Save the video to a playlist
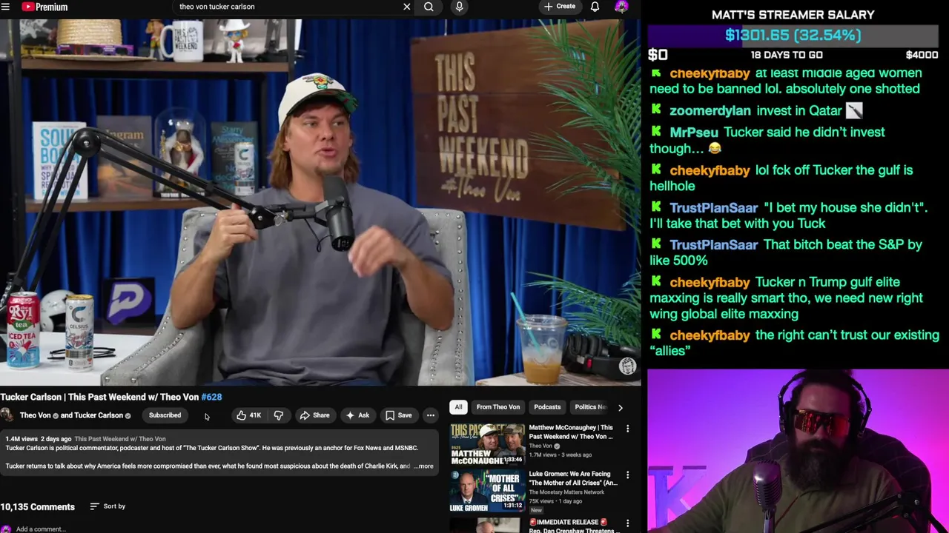 [398, 415]
